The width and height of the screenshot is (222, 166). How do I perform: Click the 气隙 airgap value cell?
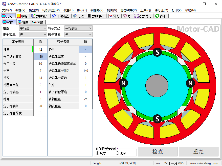click(86, 85)
